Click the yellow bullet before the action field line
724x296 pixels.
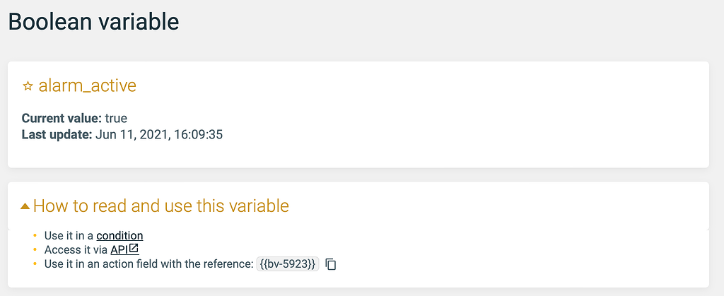[35, 264]
